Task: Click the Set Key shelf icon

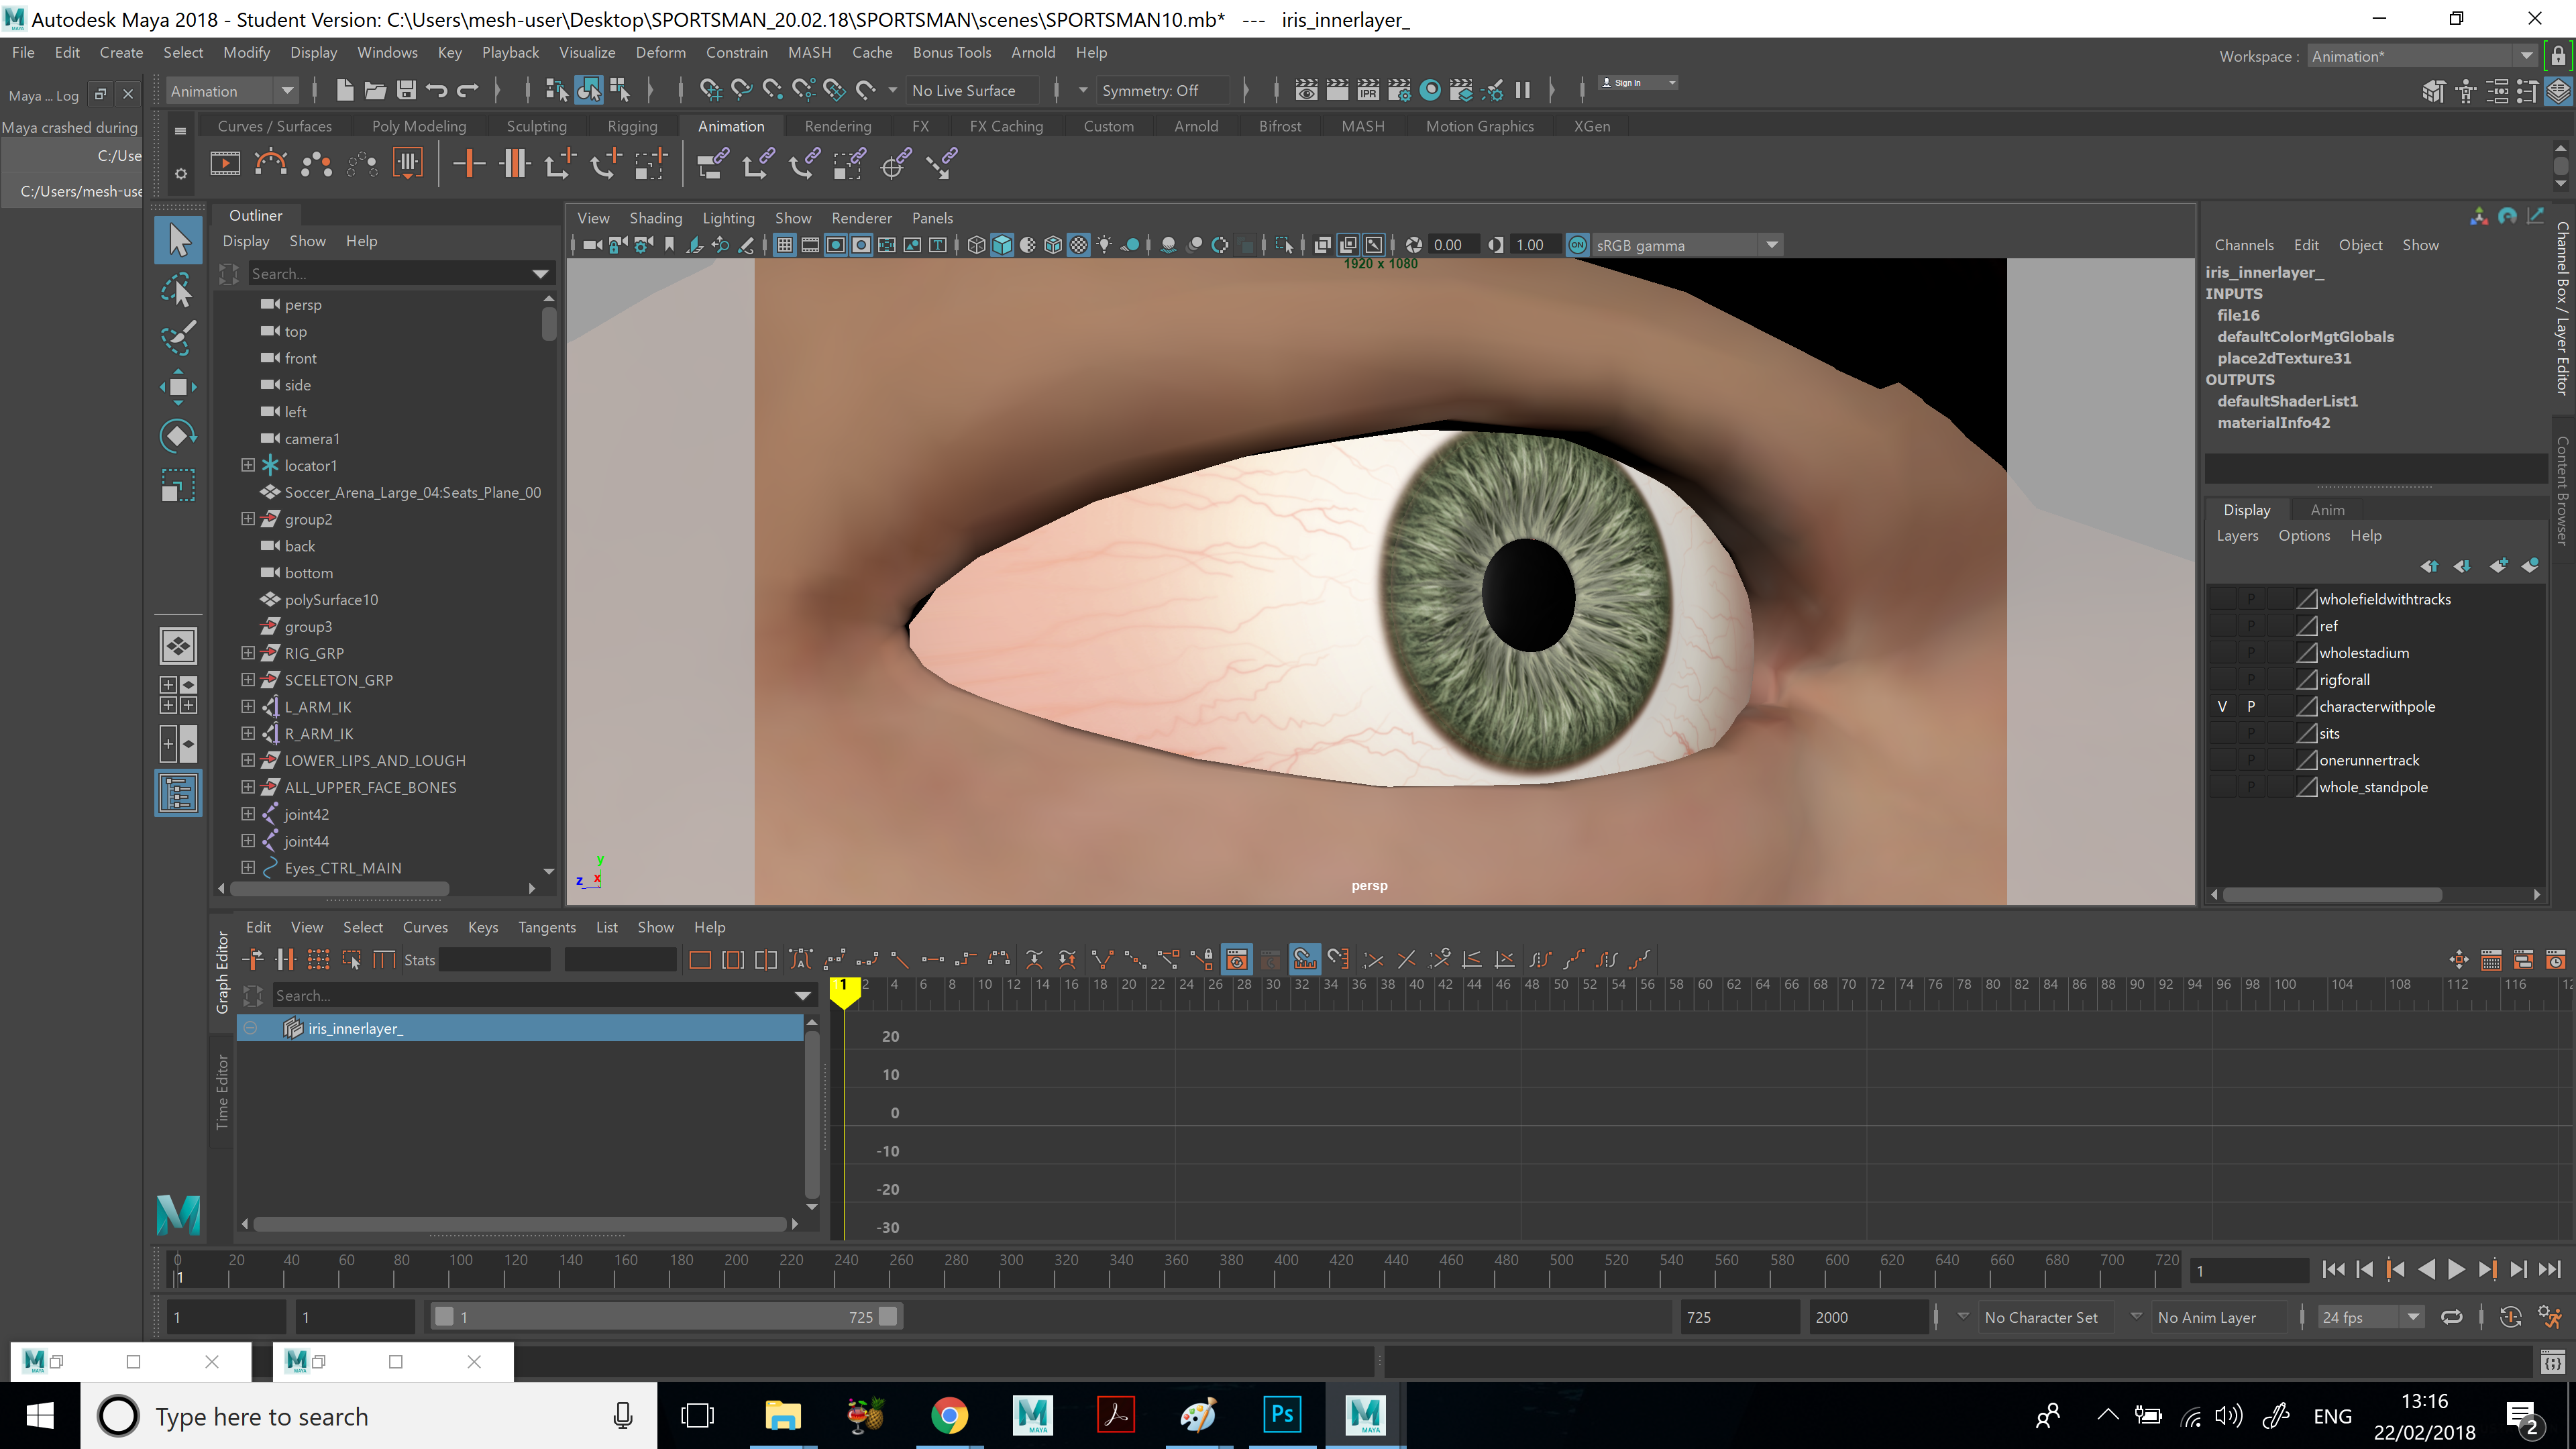Action: 469,163
